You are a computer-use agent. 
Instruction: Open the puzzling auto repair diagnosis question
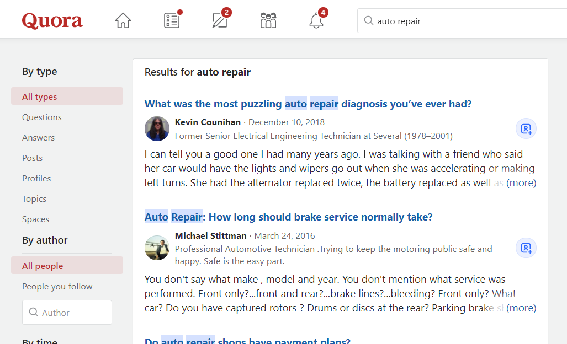[x=308, y=104]
